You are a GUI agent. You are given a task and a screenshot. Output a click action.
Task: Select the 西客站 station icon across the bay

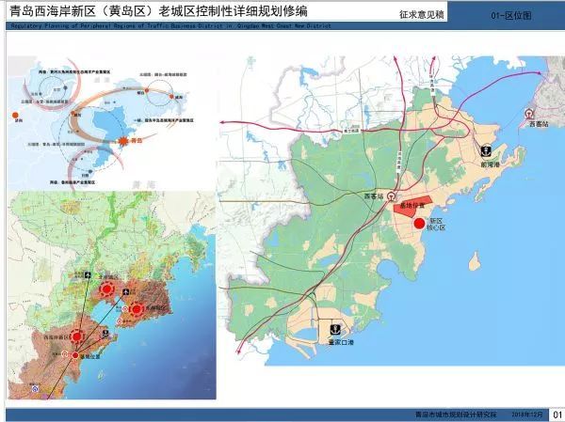[527, 113]
